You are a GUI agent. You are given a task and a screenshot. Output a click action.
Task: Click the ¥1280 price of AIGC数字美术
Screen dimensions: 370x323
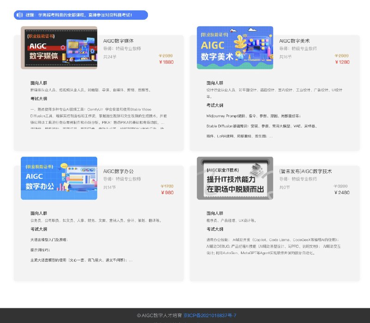pos(342,62)
